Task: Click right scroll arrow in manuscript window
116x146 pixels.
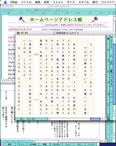Action: (x=105, y=119)
